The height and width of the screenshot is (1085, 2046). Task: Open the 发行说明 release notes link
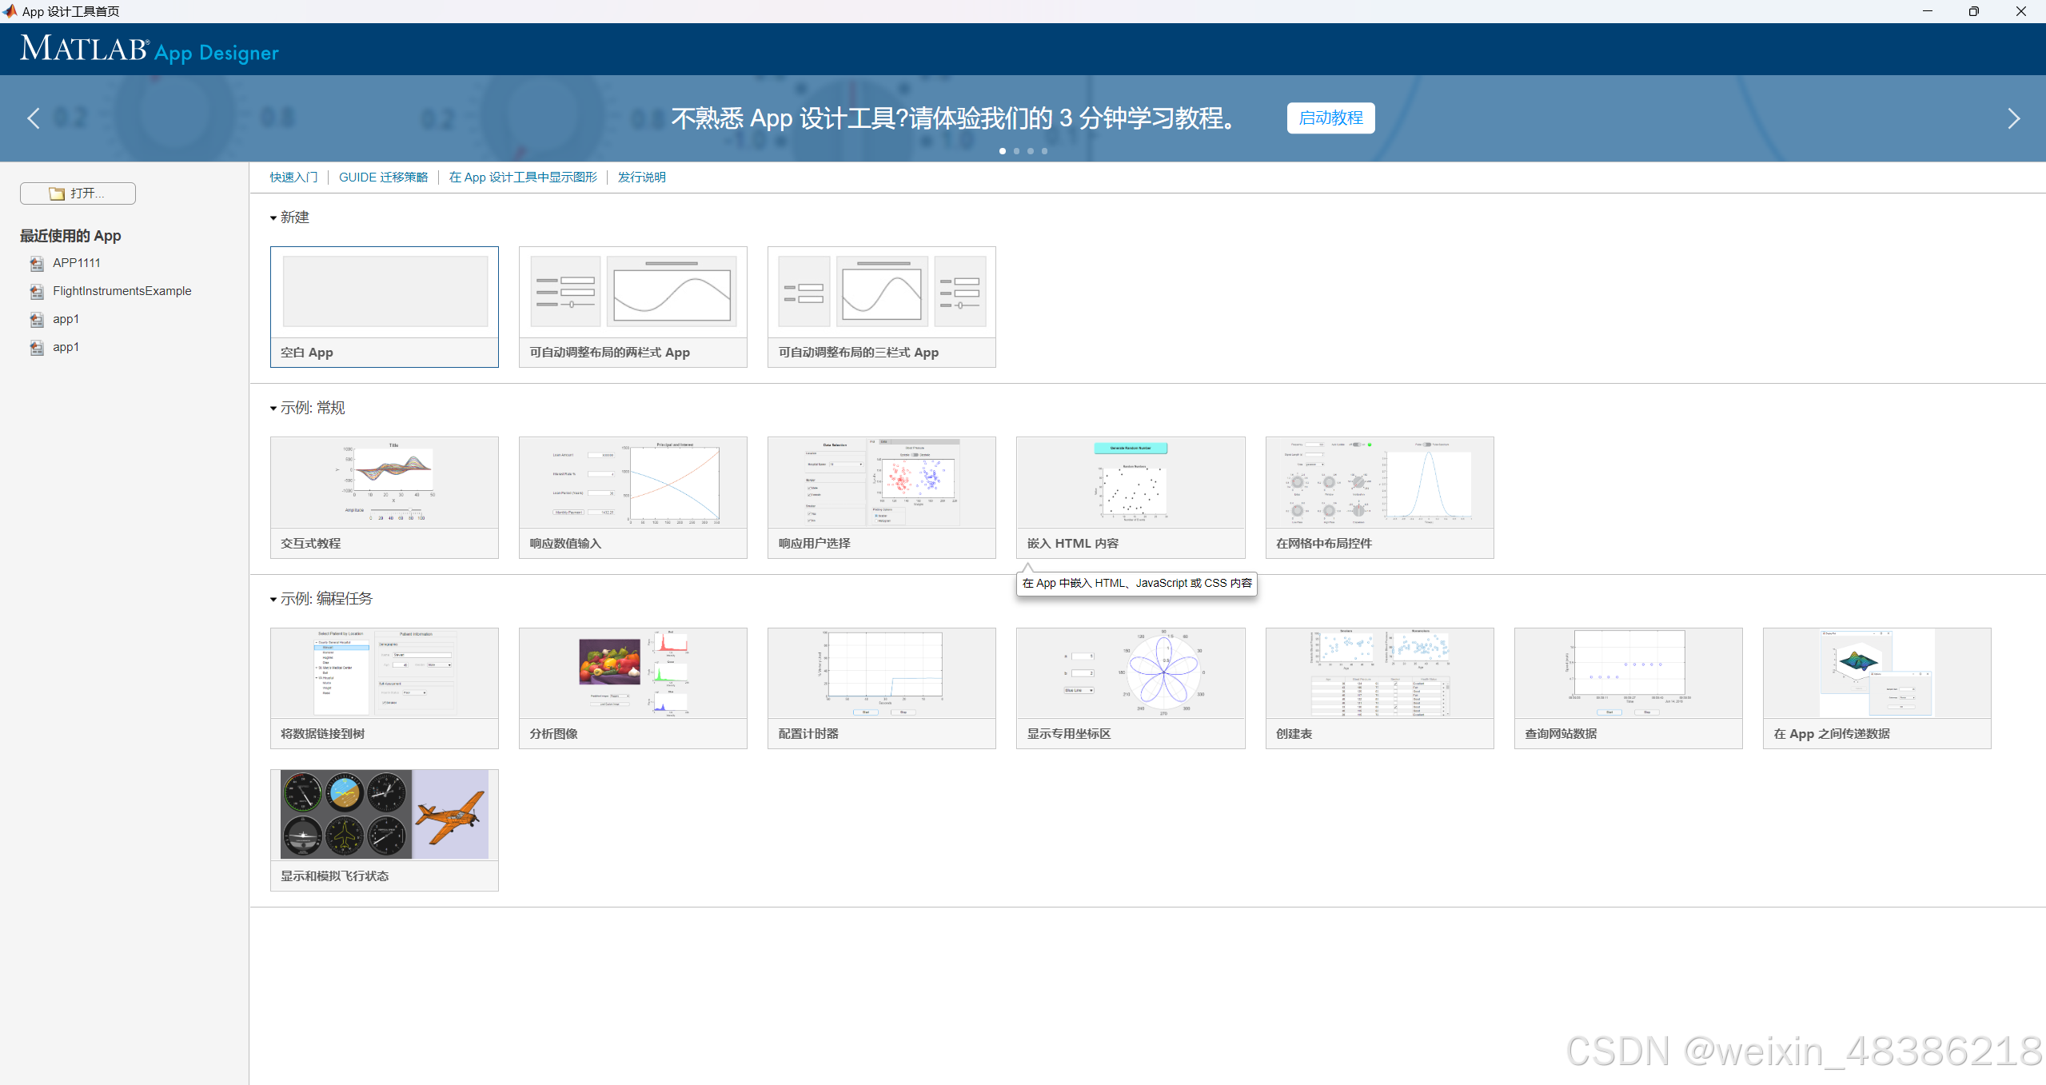pos(641,178)
